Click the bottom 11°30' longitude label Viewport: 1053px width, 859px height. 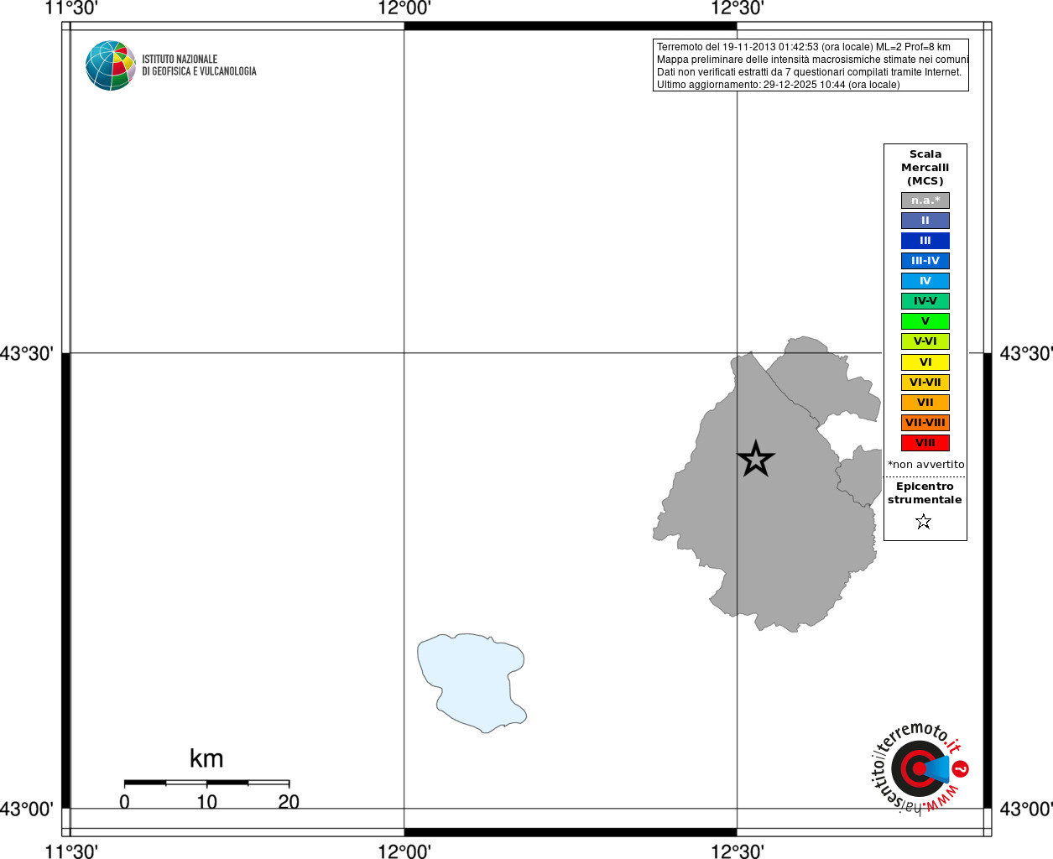point(71,851)
